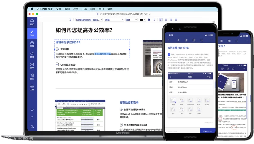Click the 如何处理 PDF 文档? heading on front phone
Image resolution: width=254 pixels, height=144 pixels.
coord(178,48)
